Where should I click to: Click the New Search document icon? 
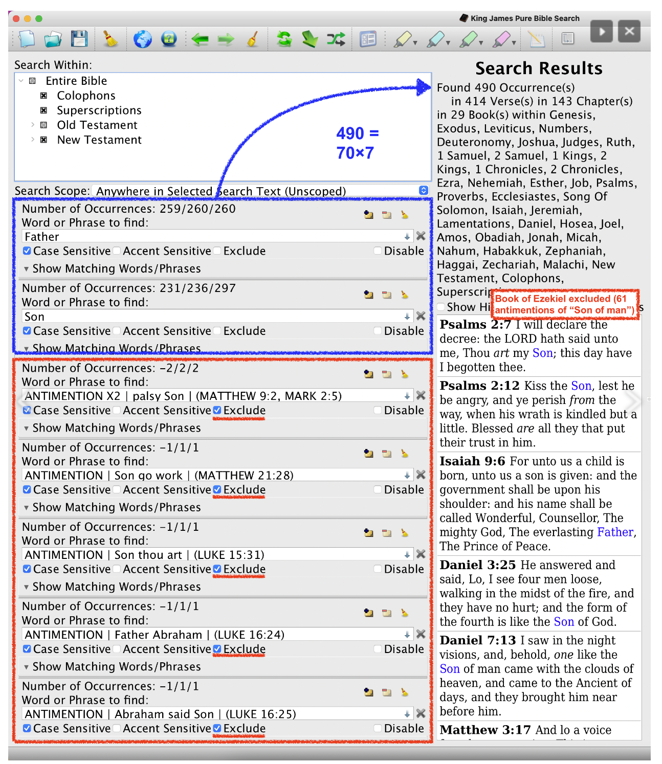(27, 39)
